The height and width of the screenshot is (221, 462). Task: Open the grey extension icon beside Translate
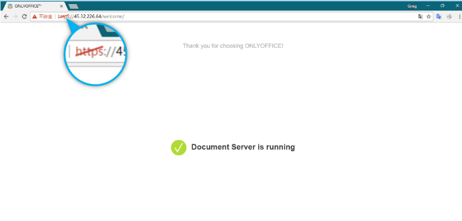pos(449,17)
